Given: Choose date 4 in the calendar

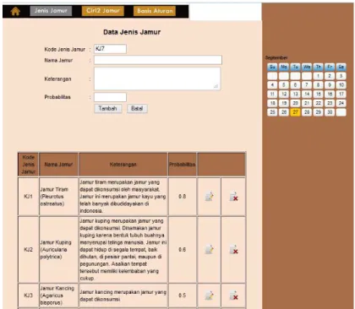Looking at the screenshot, I should coord(272,85).
